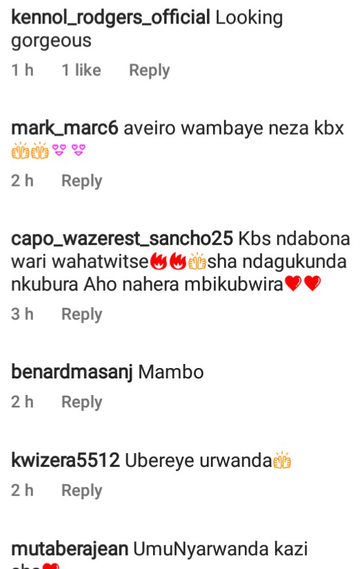Open mutaberajean profile username
This screenshot has height=569, width=360.
click(70, 549)
